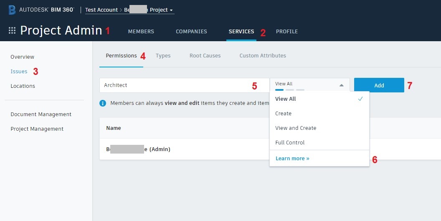Click the Project Admin title

pyautogui.click(x=61, y=30)
